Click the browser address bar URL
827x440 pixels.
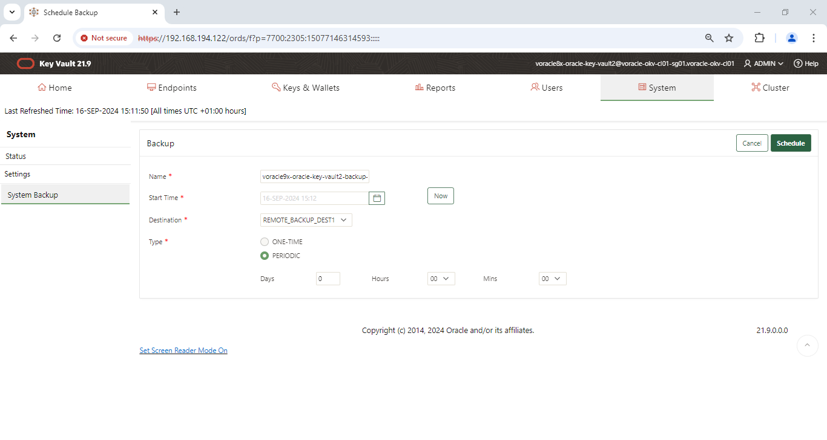pos(259,38)
